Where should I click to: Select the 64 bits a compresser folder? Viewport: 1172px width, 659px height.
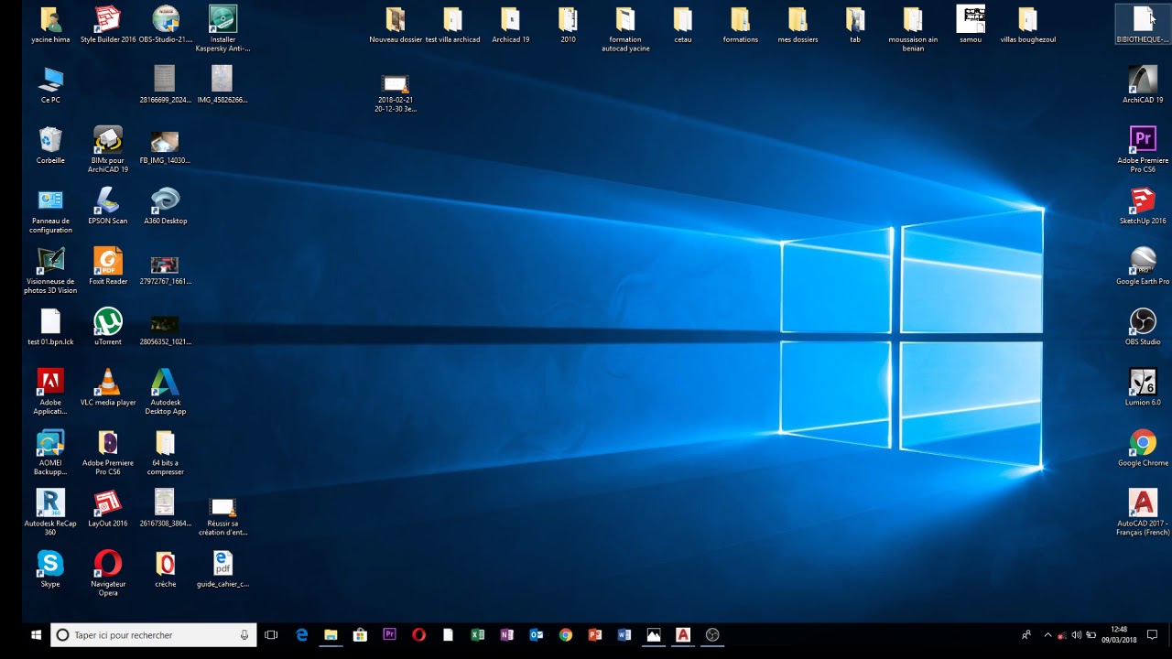coord(166,451)
